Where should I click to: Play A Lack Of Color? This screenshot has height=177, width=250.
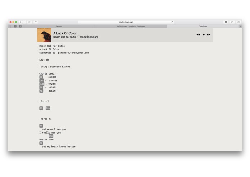pyautogui.click(x=204, y=35)
